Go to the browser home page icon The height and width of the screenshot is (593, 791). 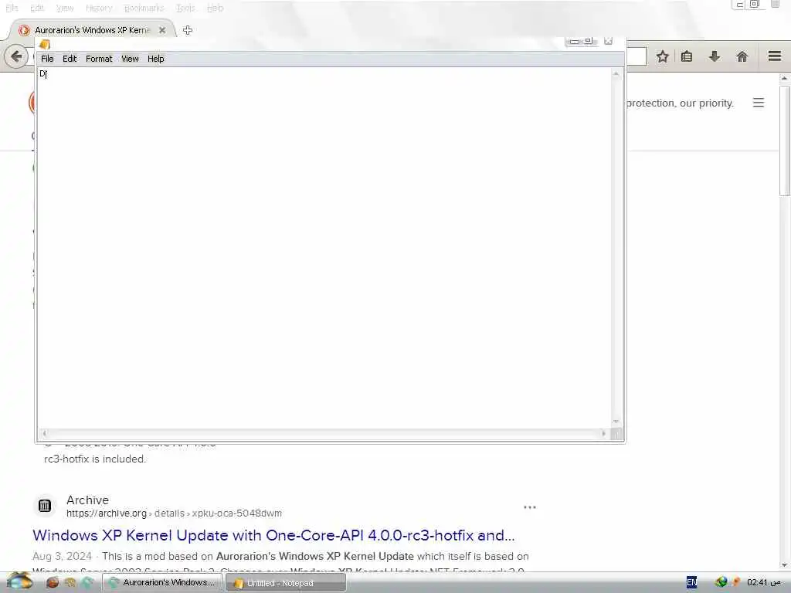pos(742,56)
